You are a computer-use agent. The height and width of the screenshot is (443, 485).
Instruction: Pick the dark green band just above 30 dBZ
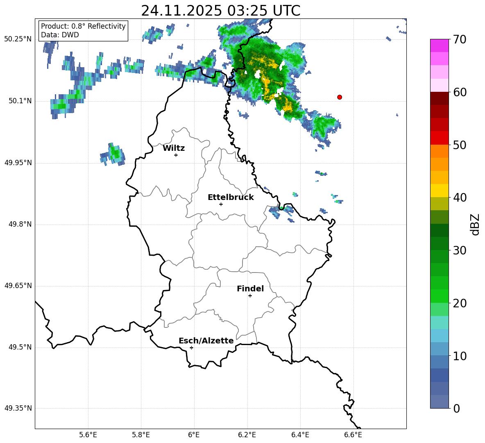point(439,243)
